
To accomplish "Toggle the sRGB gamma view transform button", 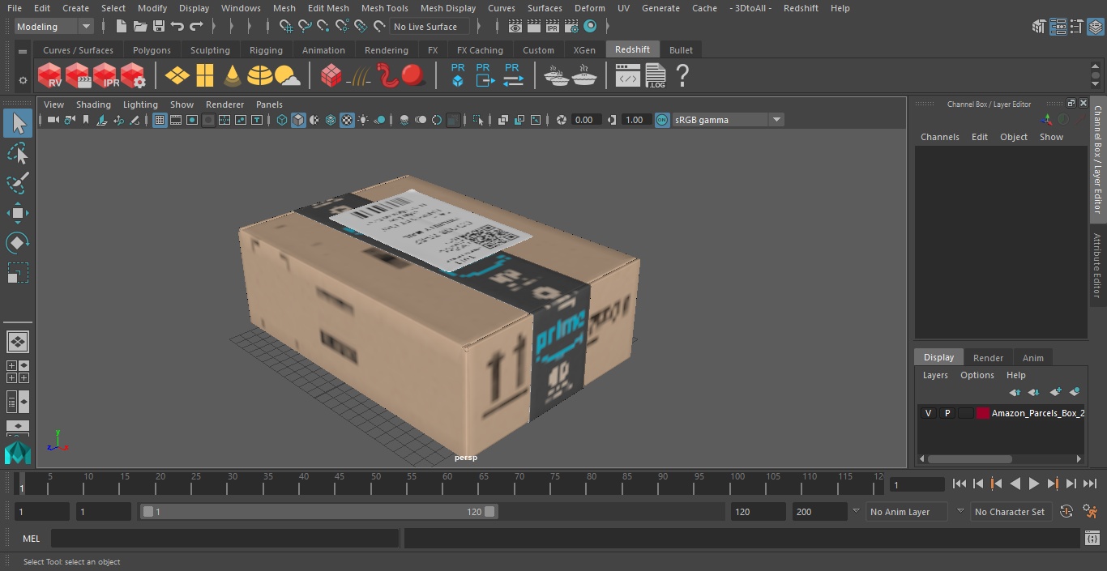I will [x=662, y=120].
